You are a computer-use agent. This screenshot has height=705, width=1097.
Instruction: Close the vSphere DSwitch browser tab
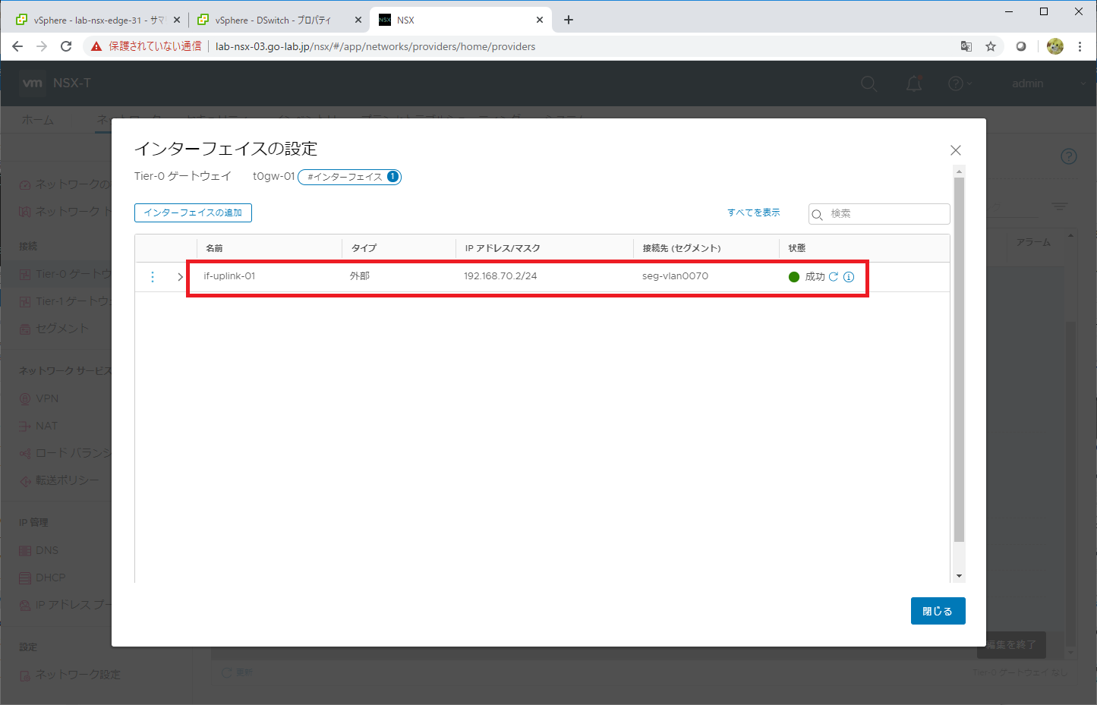[358, 20]
